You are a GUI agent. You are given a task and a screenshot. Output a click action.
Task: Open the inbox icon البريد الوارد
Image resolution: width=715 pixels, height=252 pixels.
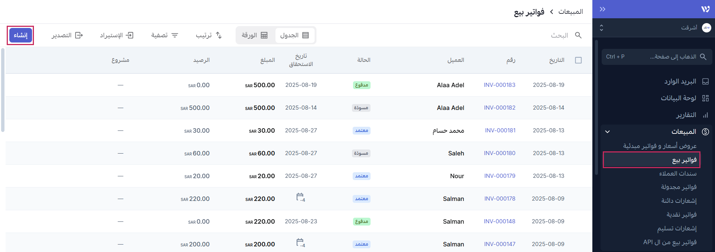click(705, 81)
